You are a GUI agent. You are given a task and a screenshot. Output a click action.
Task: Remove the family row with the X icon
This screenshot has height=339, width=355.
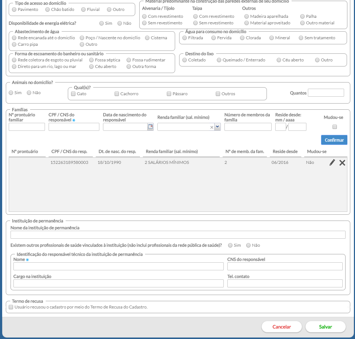click(x=342, y=163)
